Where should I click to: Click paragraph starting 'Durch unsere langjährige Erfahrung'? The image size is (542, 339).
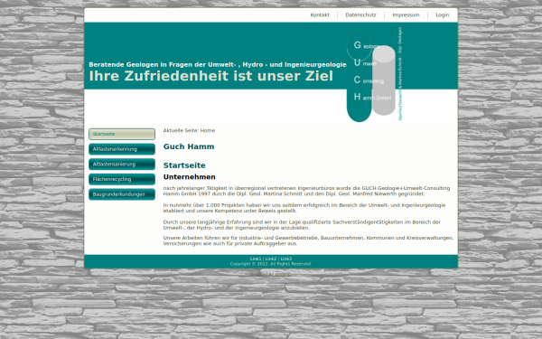click(x=302, y=225)
